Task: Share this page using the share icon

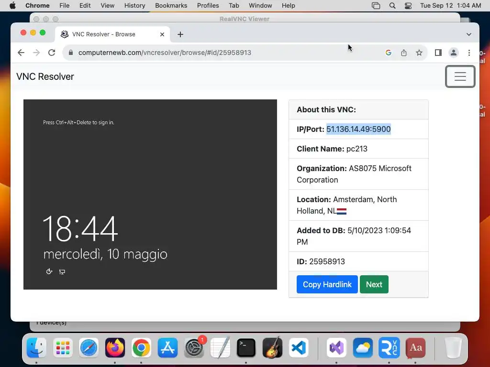Action: pos(404,53)
